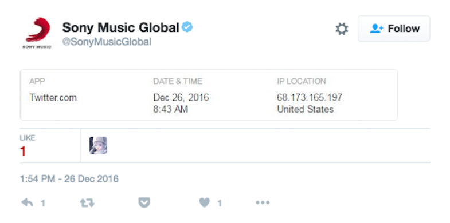The image size is (450, 223).
Task: Click the Twitter.com app value
Action: pyautogui.click(x=53, y=98)
